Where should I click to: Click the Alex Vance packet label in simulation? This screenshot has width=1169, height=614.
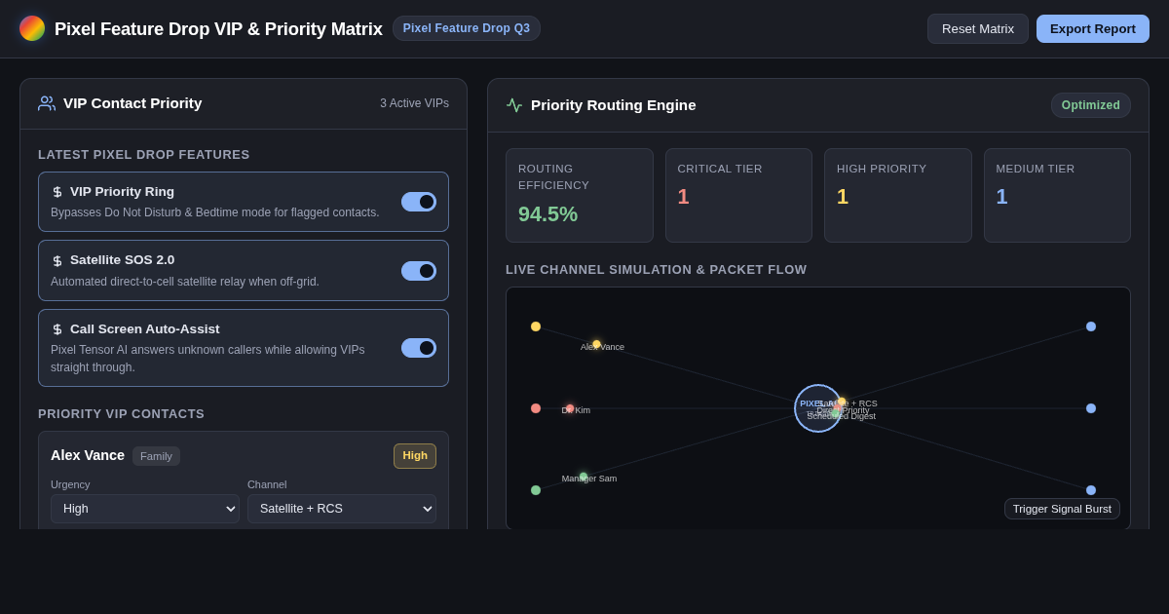click(x=602, y=347)
